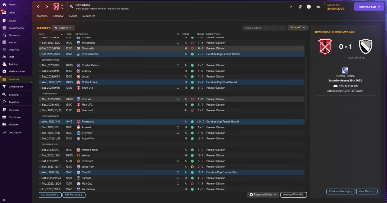Screen dimensions: 387x203
Task: Click the View Match button
Action: point(367,191)
